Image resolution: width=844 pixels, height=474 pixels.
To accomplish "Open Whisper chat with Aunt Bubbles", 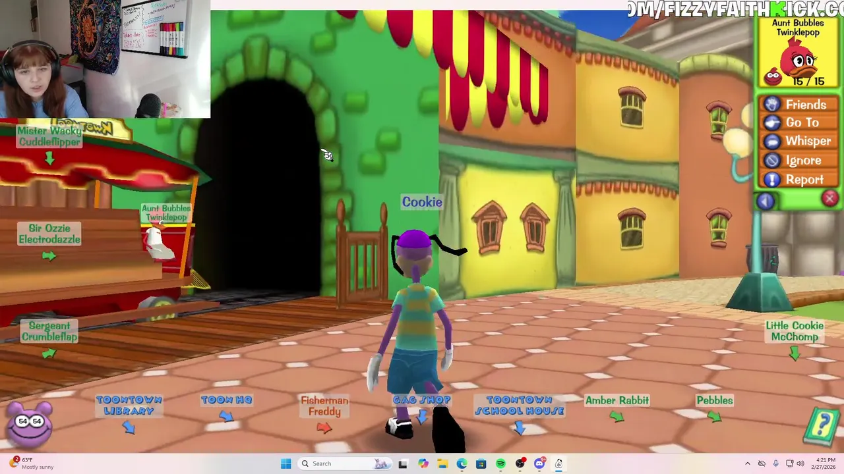I will click(798, 142).
